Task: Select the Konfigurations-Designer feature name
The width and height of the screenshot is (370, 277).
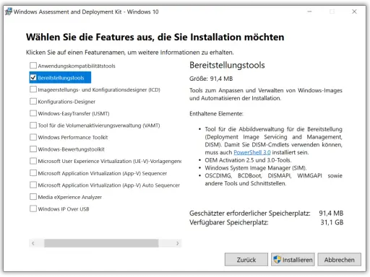Action: coord(66,102)
